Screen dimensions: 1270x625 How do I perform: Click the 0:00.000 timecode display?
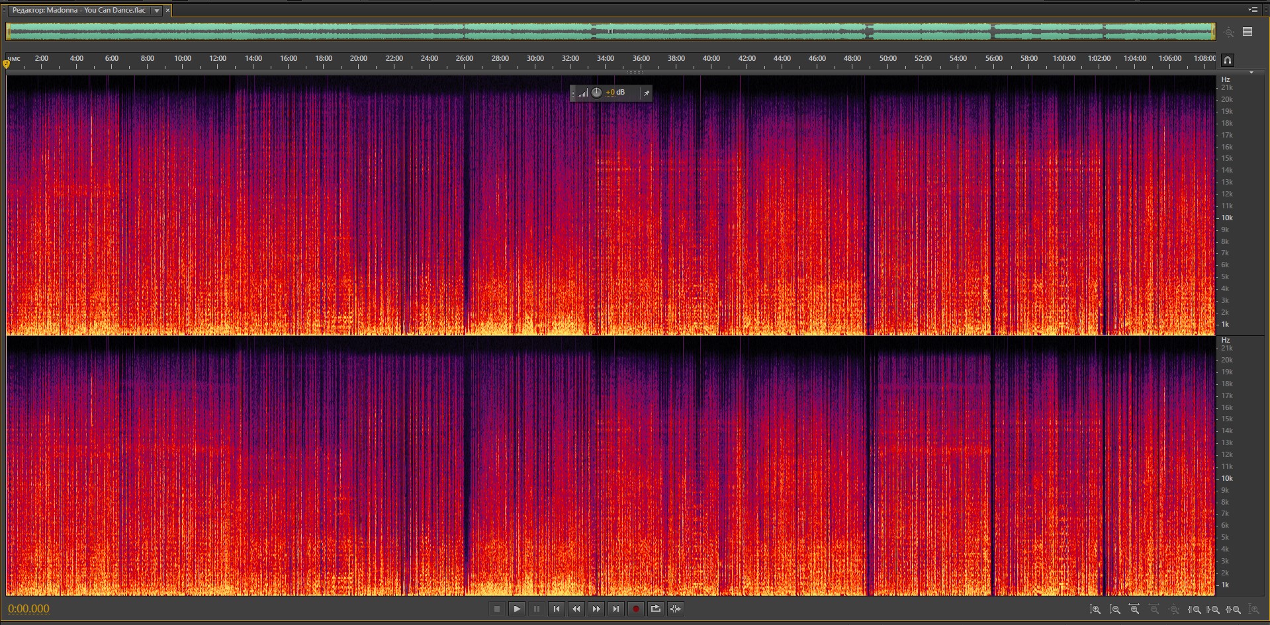[x=28, y=609]
